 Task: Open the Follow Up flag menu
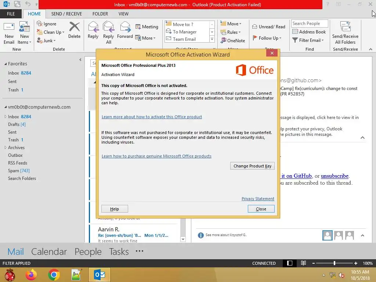[267, 38]
